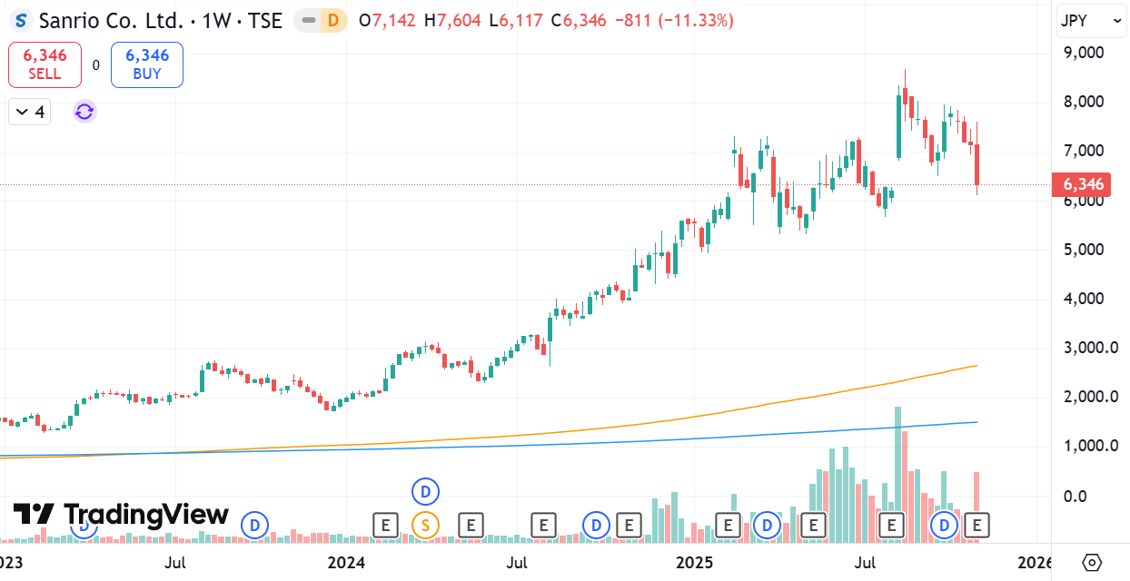
Task: Click the 'D' dividend marker just before 2024
Action: [255, 524]
